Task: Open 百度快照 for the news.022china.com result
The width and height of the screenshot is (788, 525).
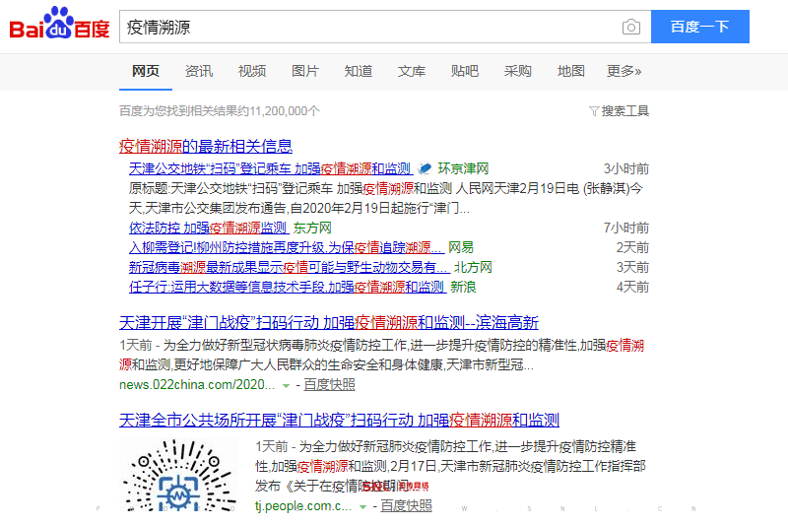Action: pos(329,384)
